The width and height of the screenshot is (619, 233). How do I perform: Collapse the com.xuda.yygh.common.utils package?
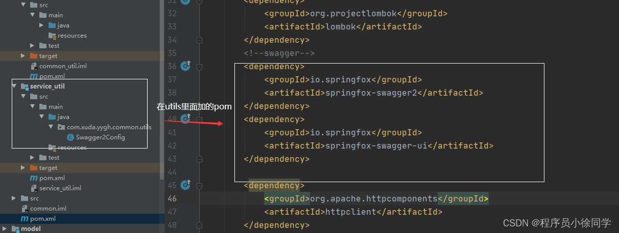pos(51,127)
